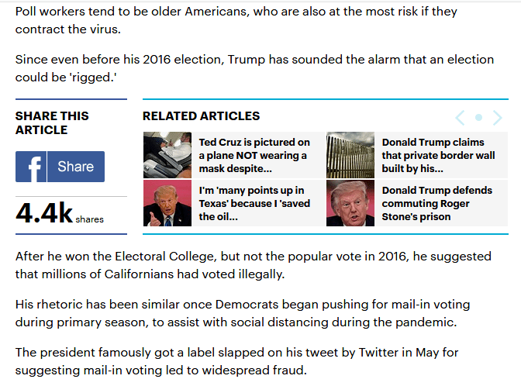Read Ted Cruz plane mask article

point(254,155)
